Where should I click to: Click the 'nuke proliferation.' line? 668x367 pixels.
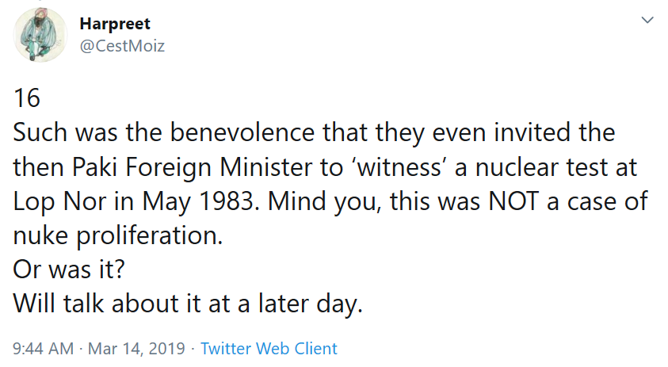coord(118,235)
